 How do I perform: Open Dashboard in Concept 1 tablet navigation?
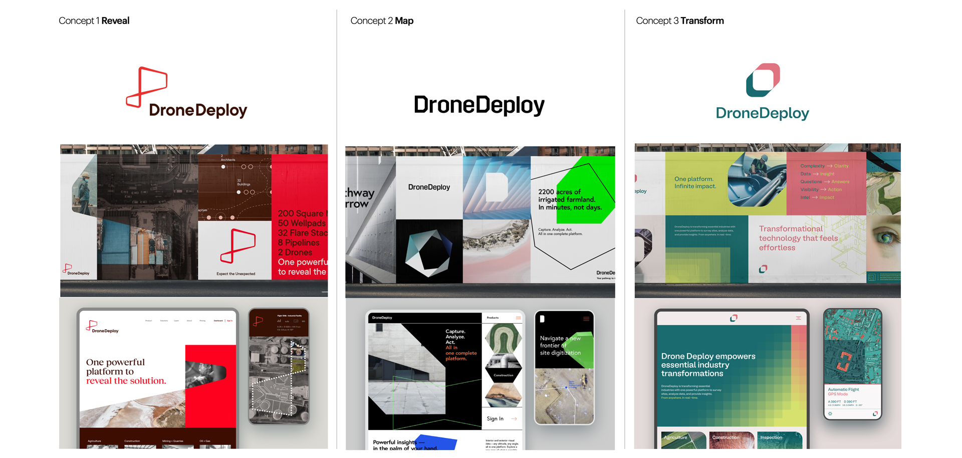218,321
